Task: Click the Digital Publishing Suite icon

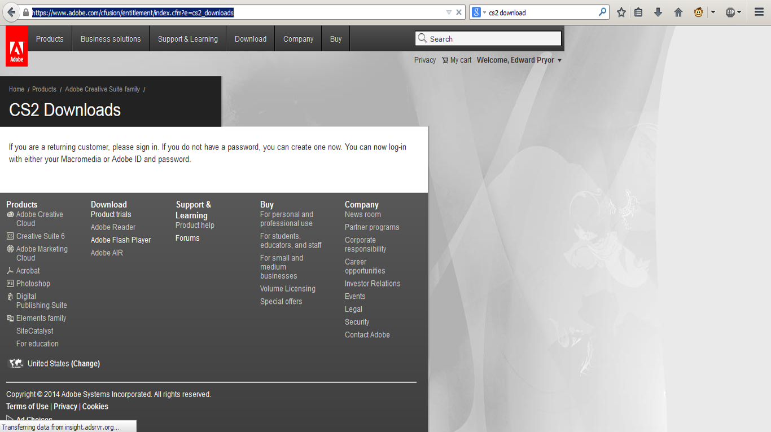Action: (x=10, y=297)
